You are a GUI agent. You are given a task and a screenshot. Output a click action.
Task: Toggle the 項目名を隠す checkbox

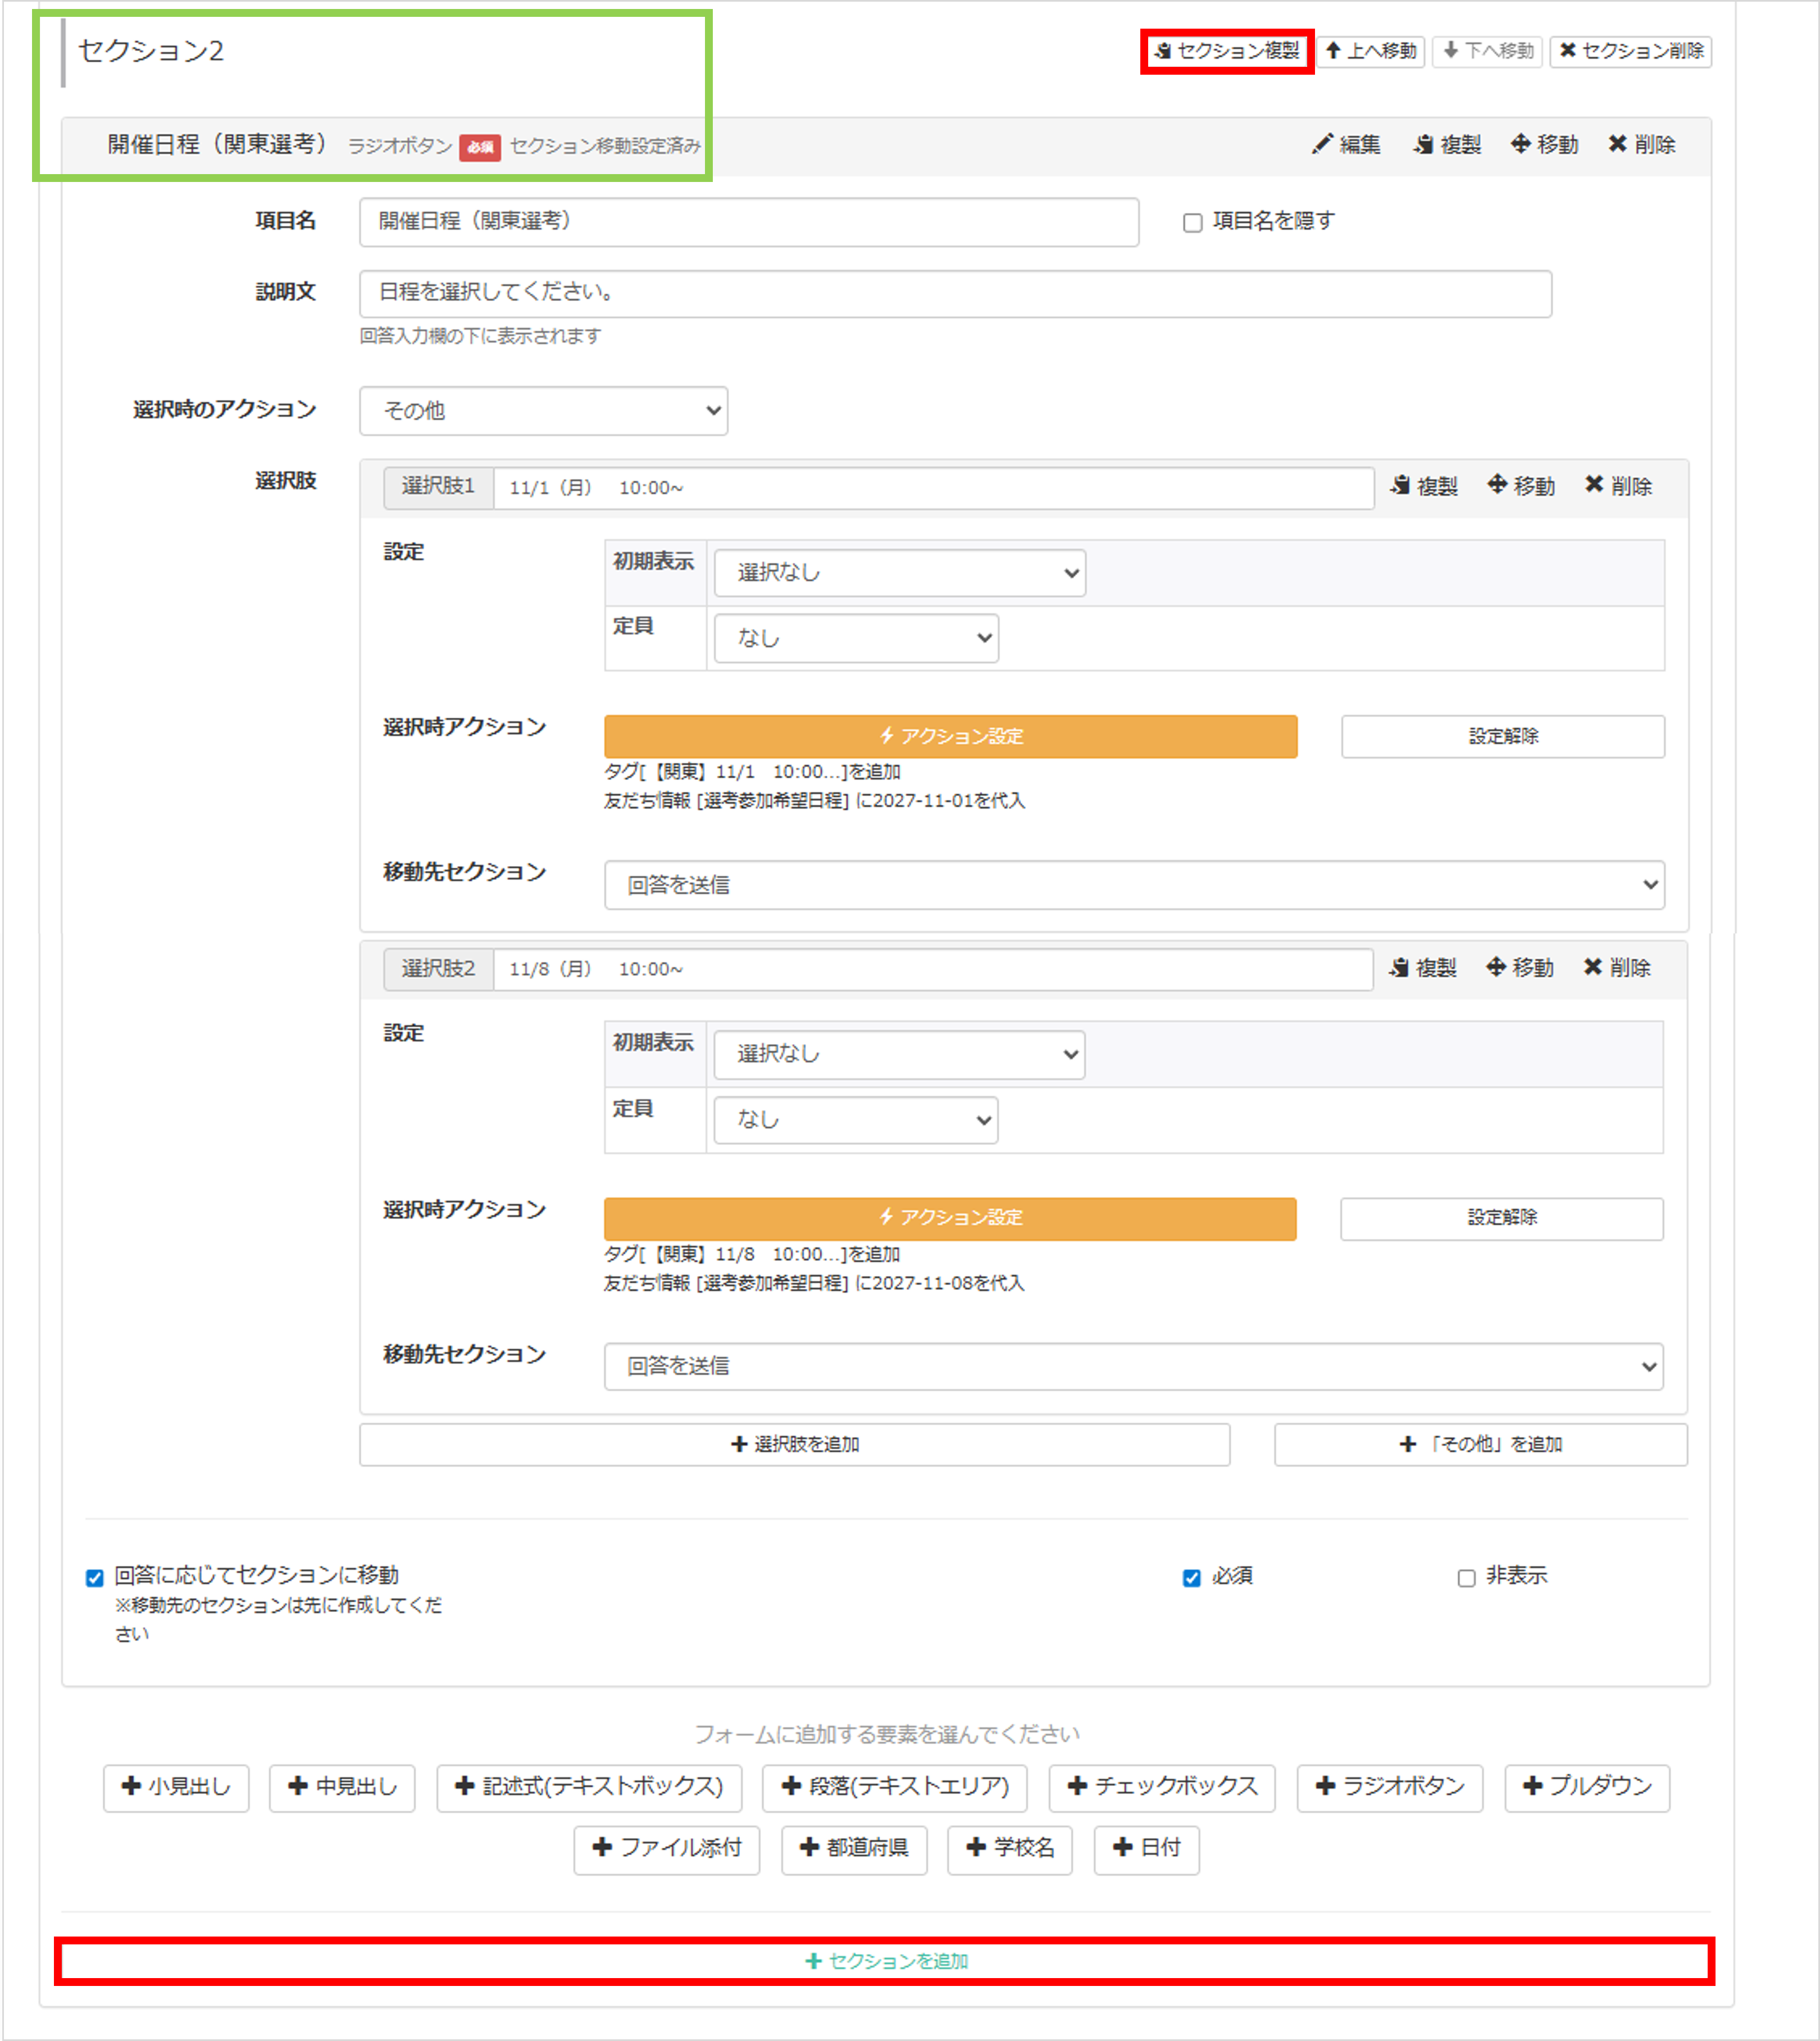point(1192,223)
